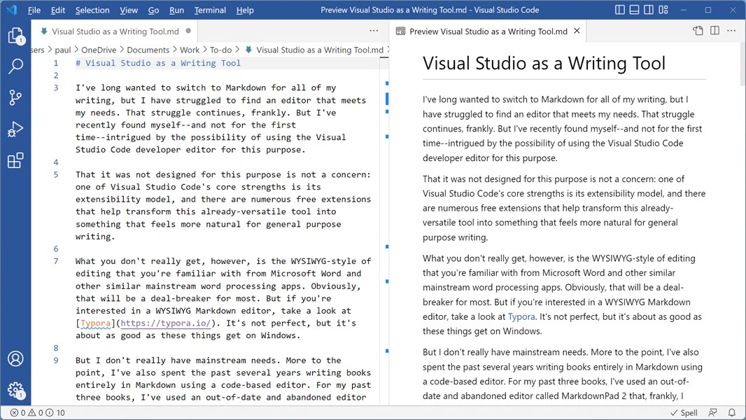The height and width of the screenshot is (420, 746).
Task: Open the Search view in the activity bar
Action: [16, 66]
